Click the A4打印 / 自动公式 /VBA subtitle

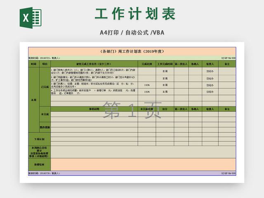(x=132, y=33)
